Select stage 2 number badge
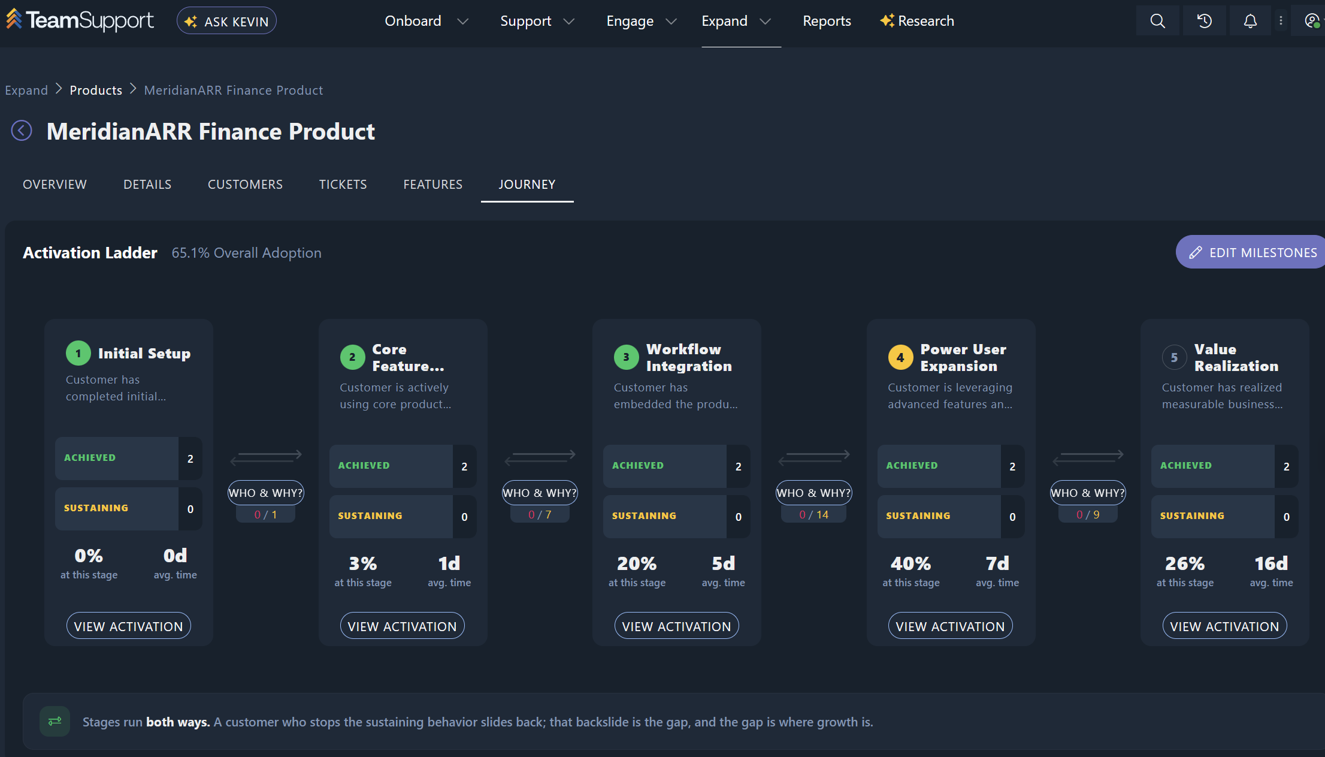 coord(352,357)
